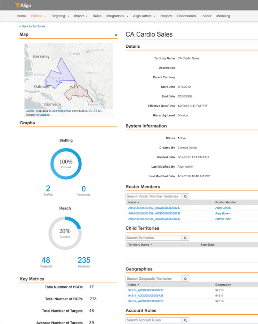
Task: Focus the Search Geography Territories field
Action: (154, 279)
